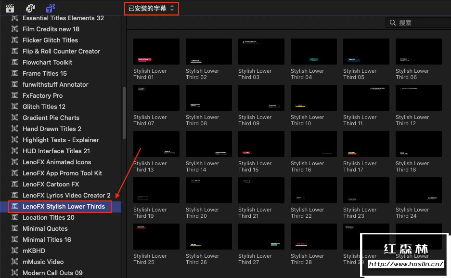Click title icon beside LenoFX Cartoon FX
This screenshot has width=451, height=278.
point(14,184)
